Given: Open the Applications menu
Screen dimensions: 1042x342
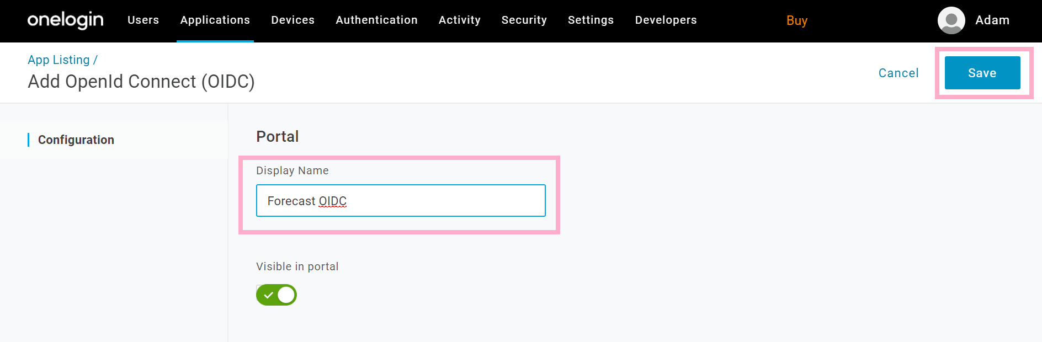Looking at the screenshot, I should (x=215, y=20).
